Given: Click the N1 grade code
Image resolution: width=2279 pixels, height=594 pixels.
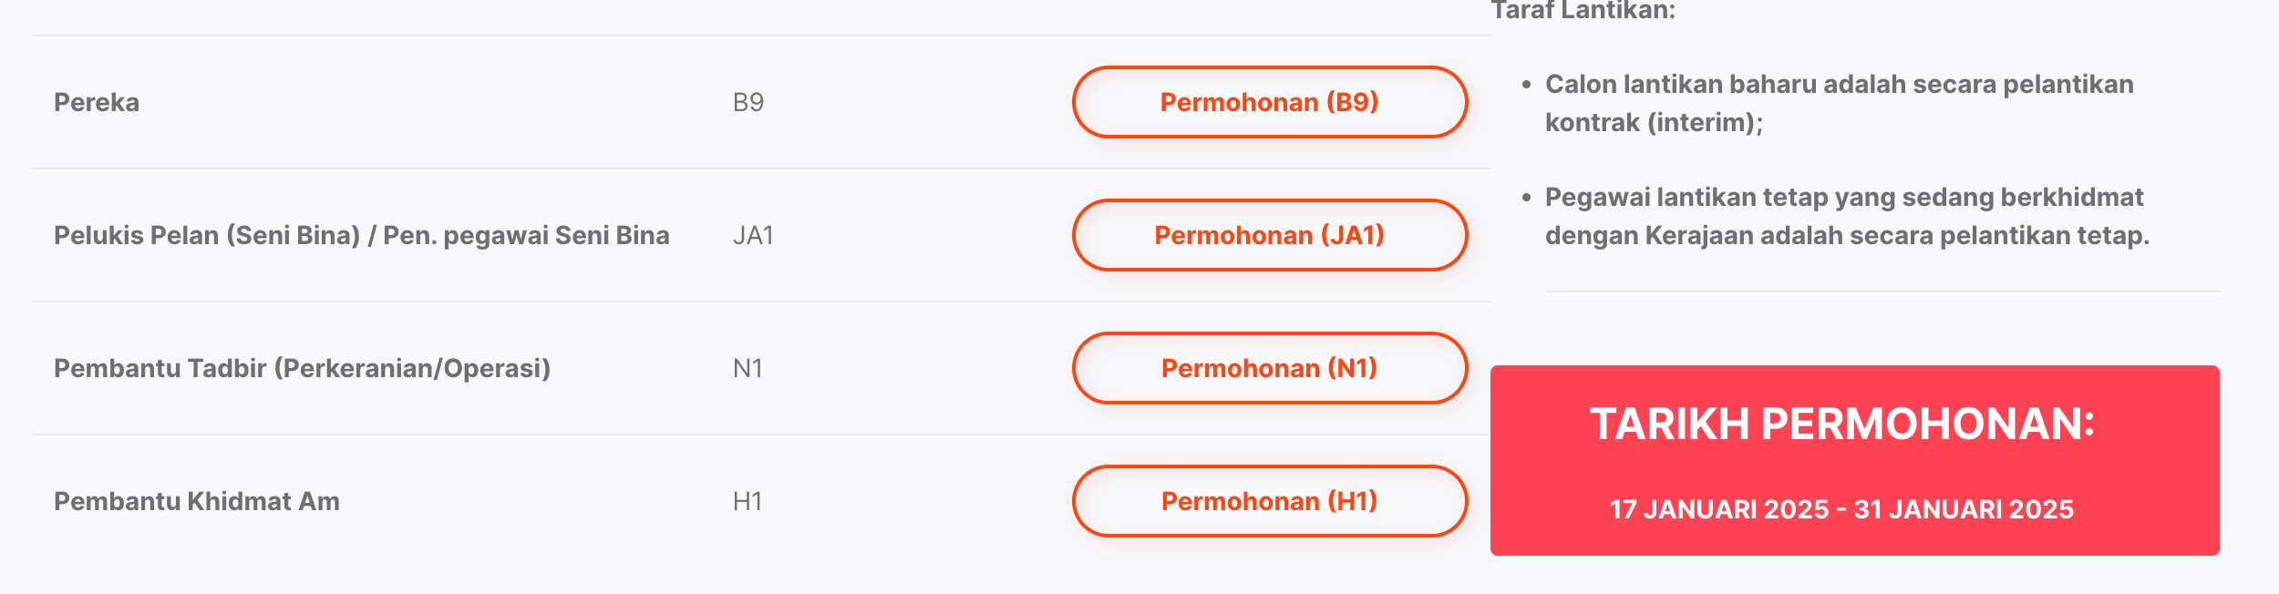Looking at the screenshot, I should click(748, 368).
